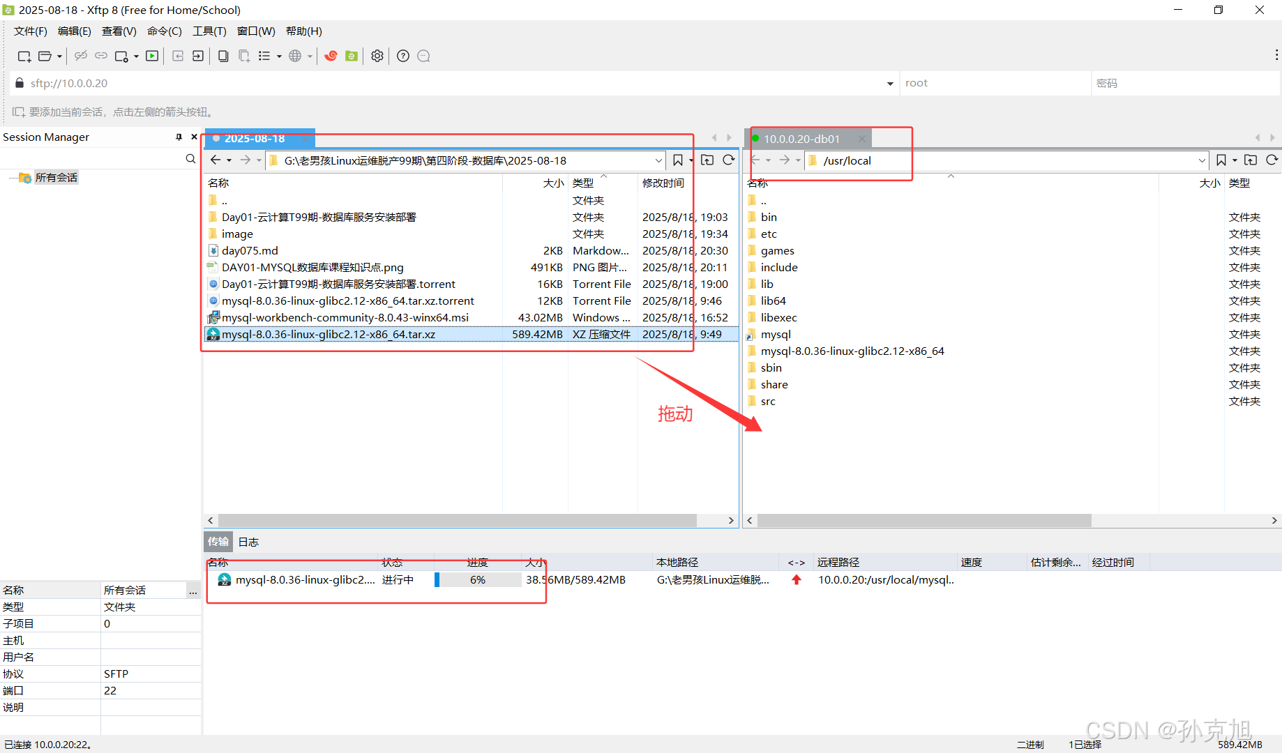Click the local pane back arrow
Viewport: 1282px width, 753px height.
click(x=216, y=160)
